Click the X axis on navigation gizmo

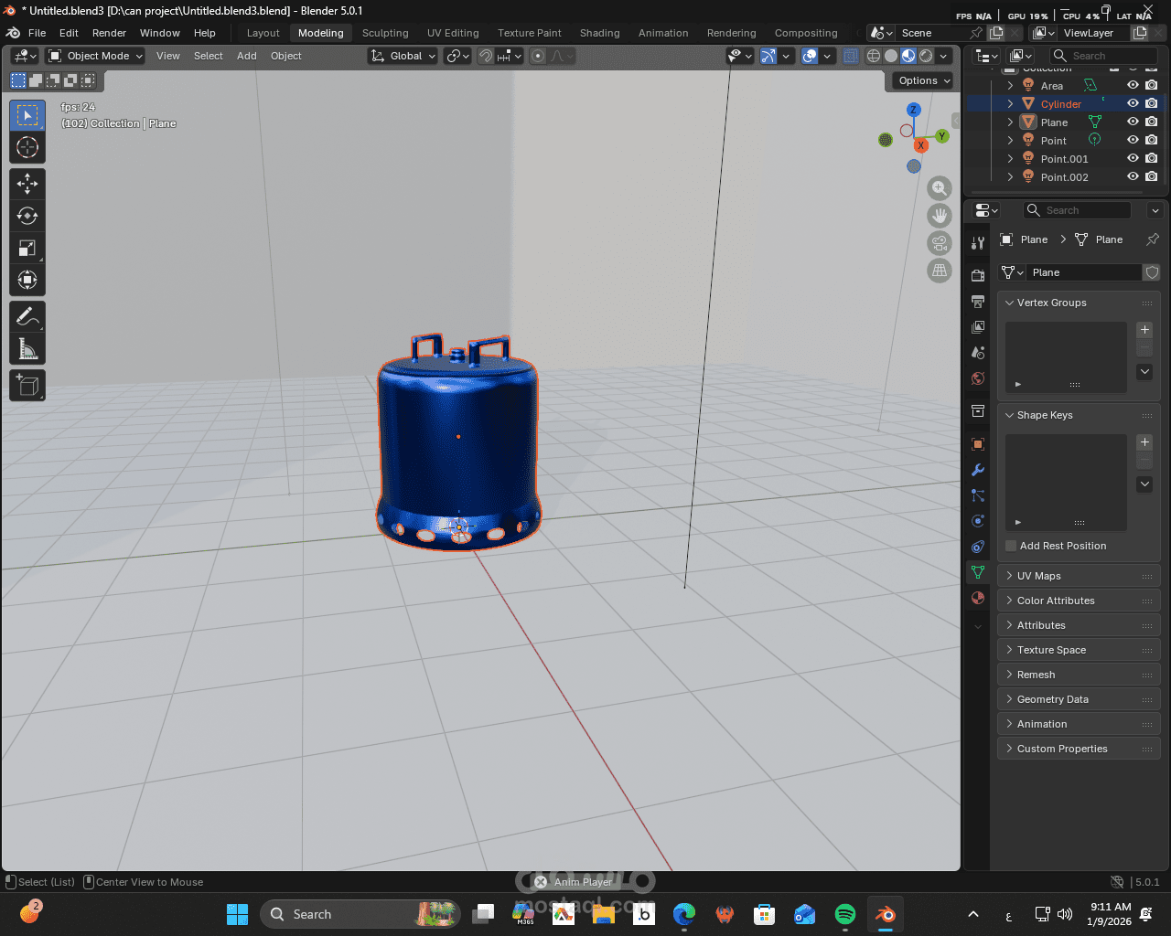pos(921,145)
